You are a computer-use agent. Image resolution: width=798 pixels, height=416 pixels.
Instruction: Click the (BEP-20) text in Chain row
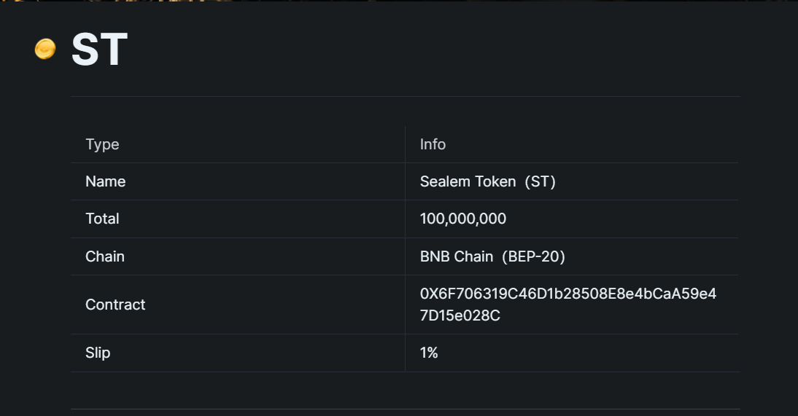click(x=533, y=256)
